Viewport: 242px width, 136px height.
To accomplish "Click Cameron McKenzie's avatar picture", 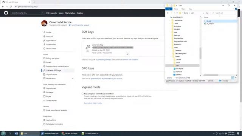I will pyautogui.click(x=44, y=23).
